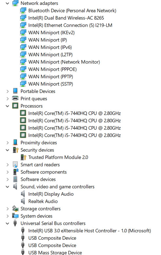Collapse the Network adapters branch

7,3
